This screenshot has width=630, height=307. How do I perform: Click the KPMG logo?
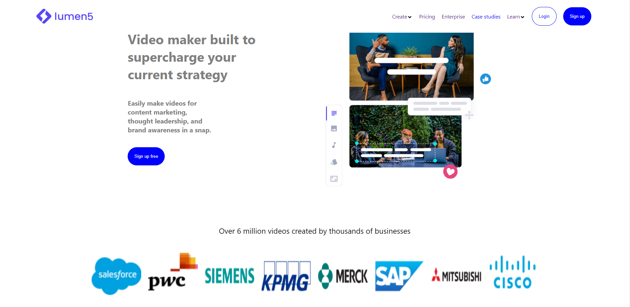(286, 276)
